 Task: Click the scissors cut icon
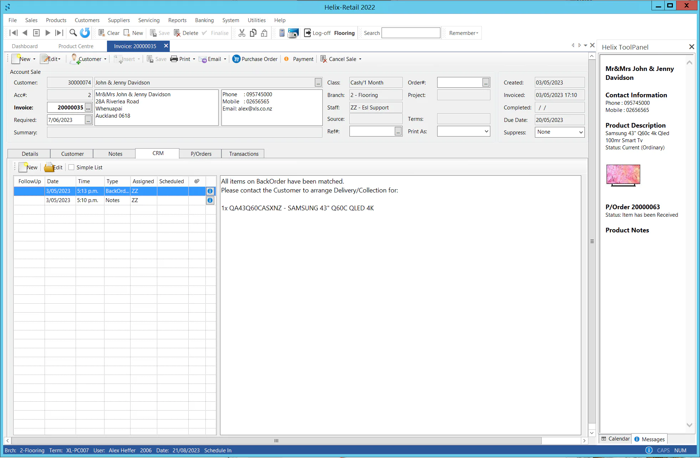click(x=242, y=33)
